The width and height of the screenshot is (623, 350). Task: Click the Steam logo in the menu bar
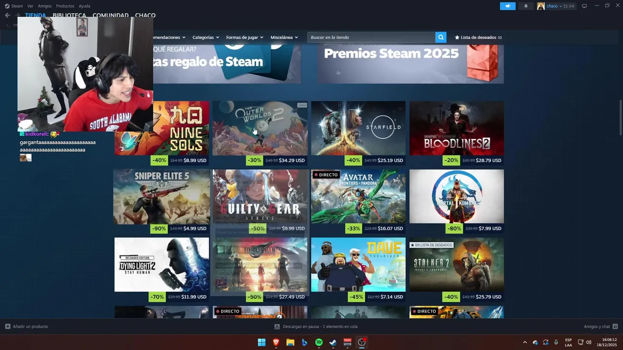pyautogui.click(x=7, y=6)
